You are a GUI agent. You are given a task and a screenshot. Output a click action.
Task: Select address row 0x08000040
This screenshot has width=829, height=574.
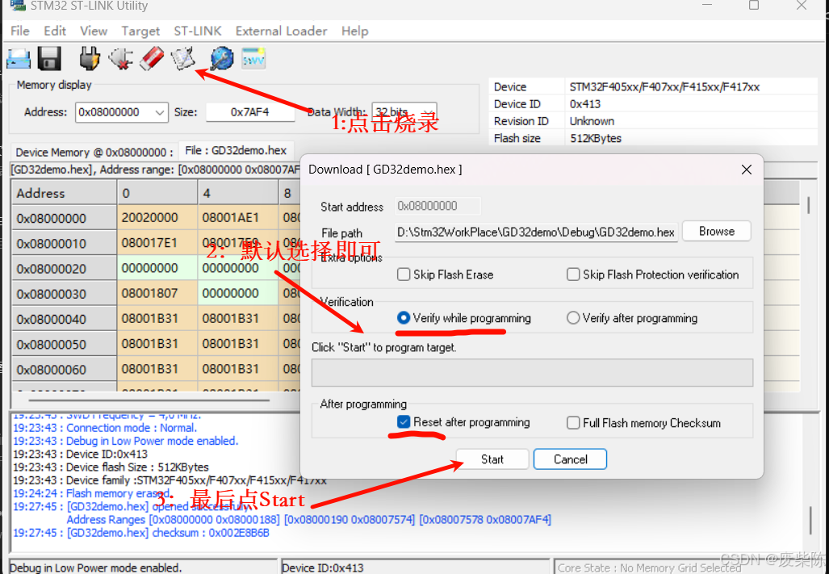point(64,319)
